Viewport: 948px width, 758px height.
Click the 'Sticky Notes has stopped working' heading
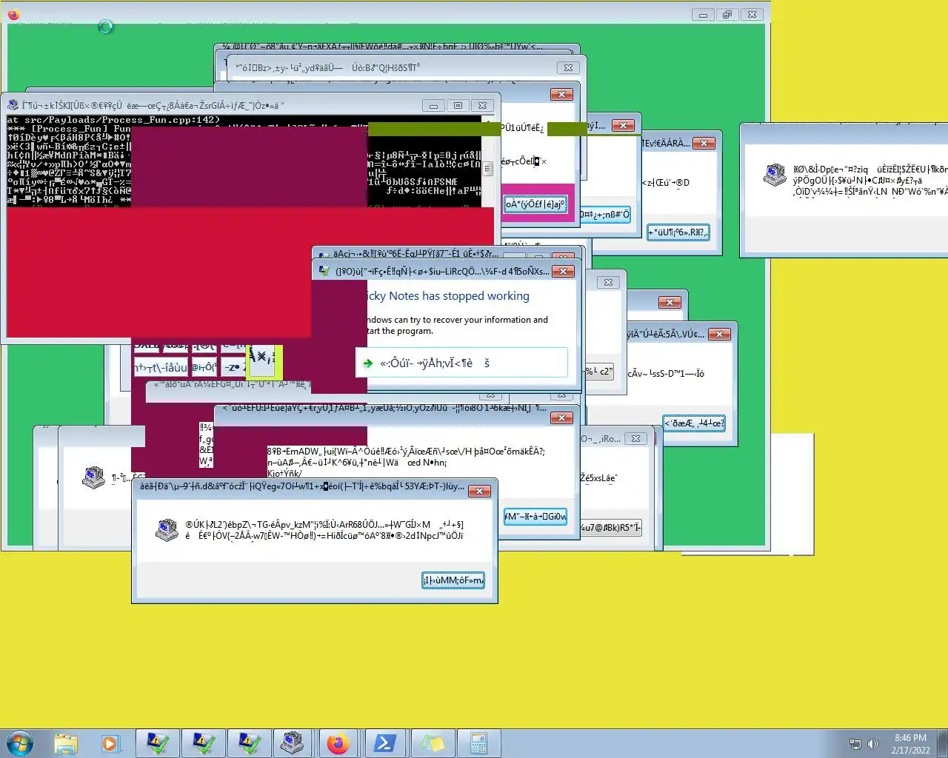click(x=449, y=296)
